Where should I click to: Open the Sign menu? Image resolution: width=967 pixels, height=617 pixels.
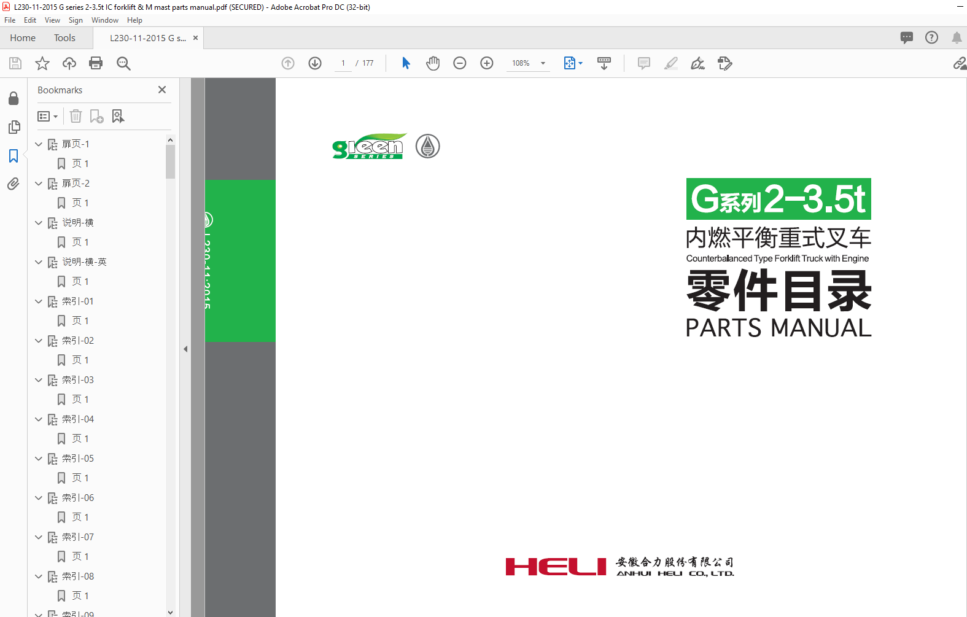(x=76, y=20)
